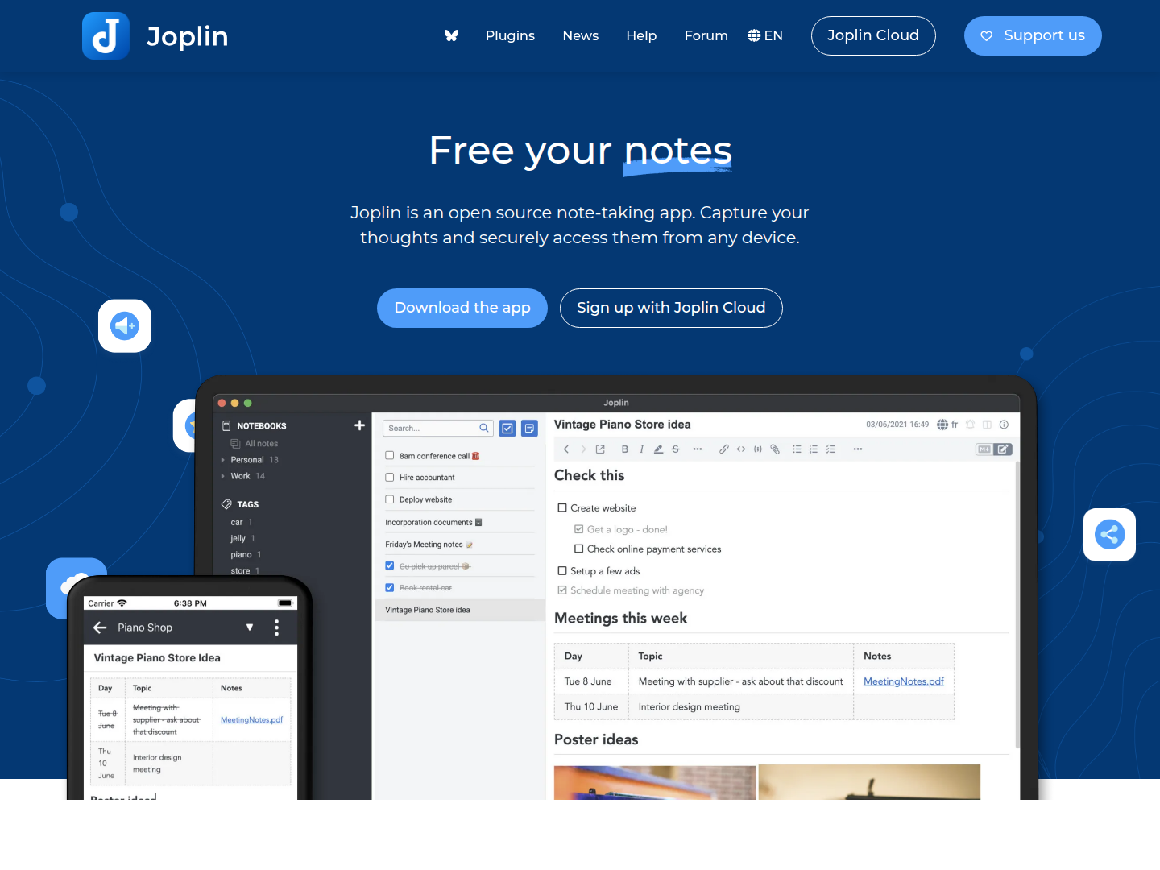
Task: Click the Support us button
Action: tap(1033, 35)
